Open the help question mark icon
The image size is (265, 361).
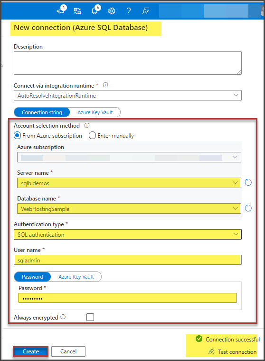coord(129,11)
